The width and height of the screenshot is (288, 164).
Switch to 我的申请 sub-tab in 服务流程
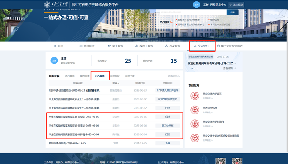[85, 76]
